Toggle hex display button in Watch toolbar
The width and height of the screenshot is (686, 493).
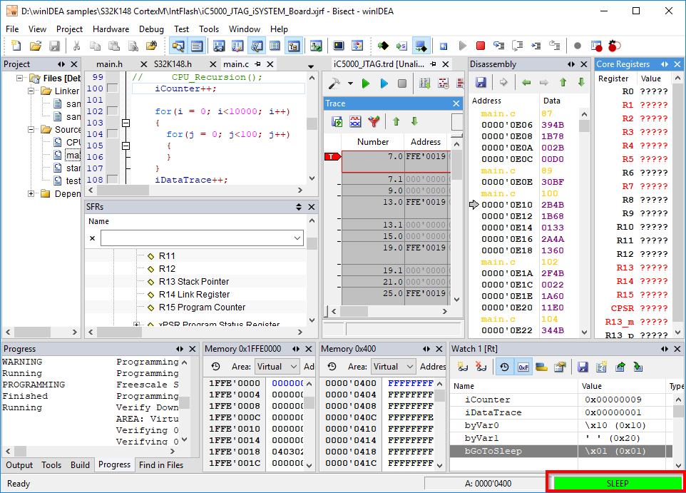click(x=523, y=367)
